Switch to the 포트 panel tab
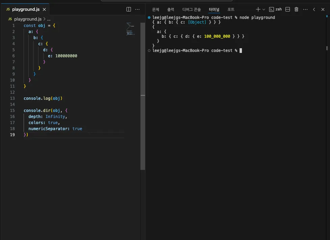330x240 pixels. coord(231,9)
